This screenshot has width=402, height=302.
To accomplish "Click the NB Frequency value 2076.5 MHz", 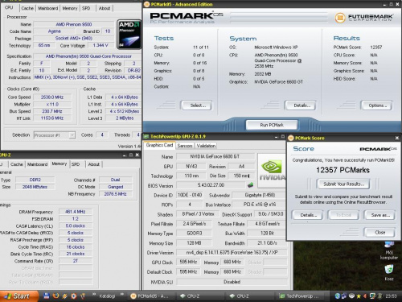I will tap(115, 194).
